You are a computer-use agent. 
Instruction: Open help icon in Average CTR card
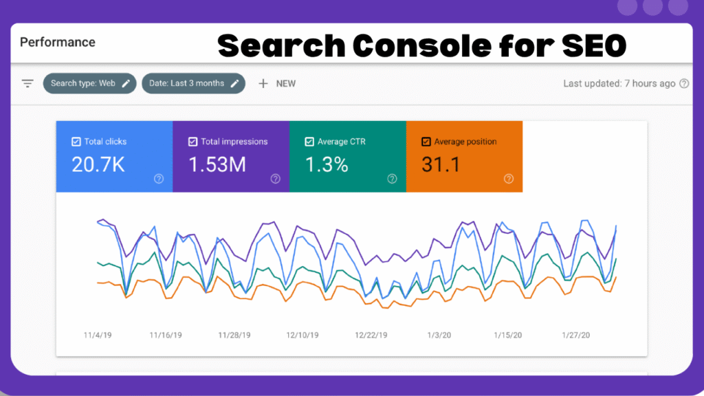pos(392,179)
